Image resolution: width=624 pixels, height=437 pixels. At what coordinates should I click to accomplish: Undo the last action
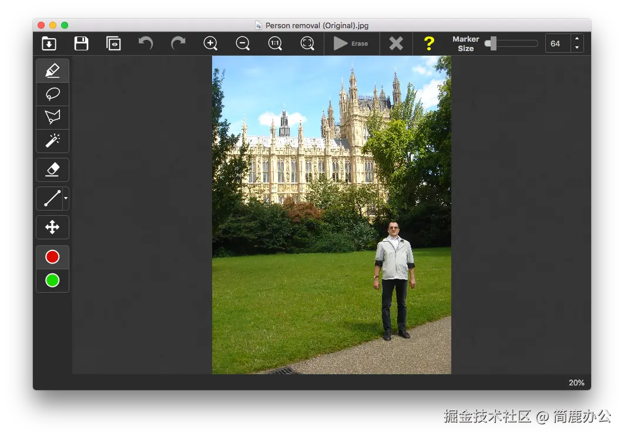[146, 43]
